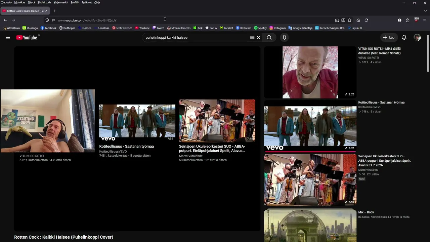Open the Keenetic Skipper DSL bookmark
The image size is (430, 242).
click(x=330, y=28)
